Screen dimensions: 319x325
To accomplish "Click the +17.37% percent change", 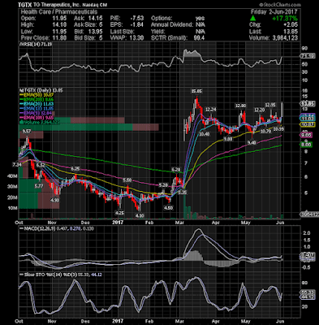I will pyautogui.click(x=285, y=19).
